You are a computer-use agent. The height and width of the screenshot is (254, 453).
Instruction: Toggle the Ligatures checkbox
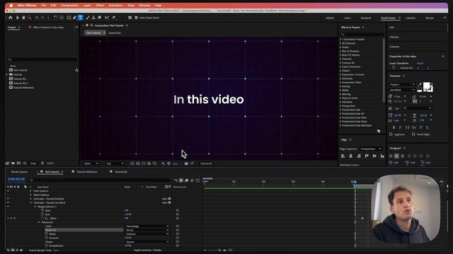(391, 134)
